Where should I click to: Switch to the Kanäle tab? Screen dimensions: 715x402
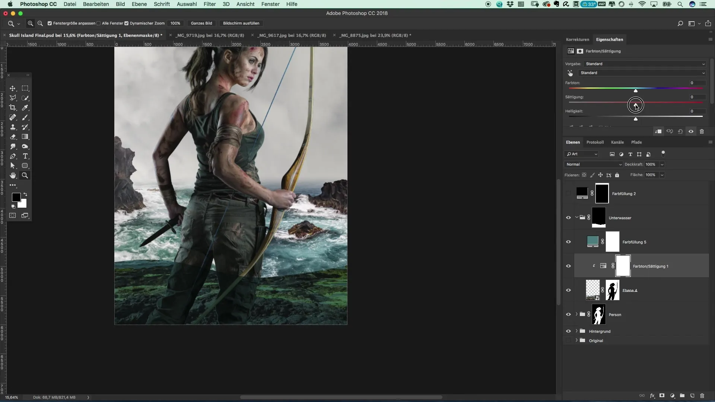click(617, 142)
